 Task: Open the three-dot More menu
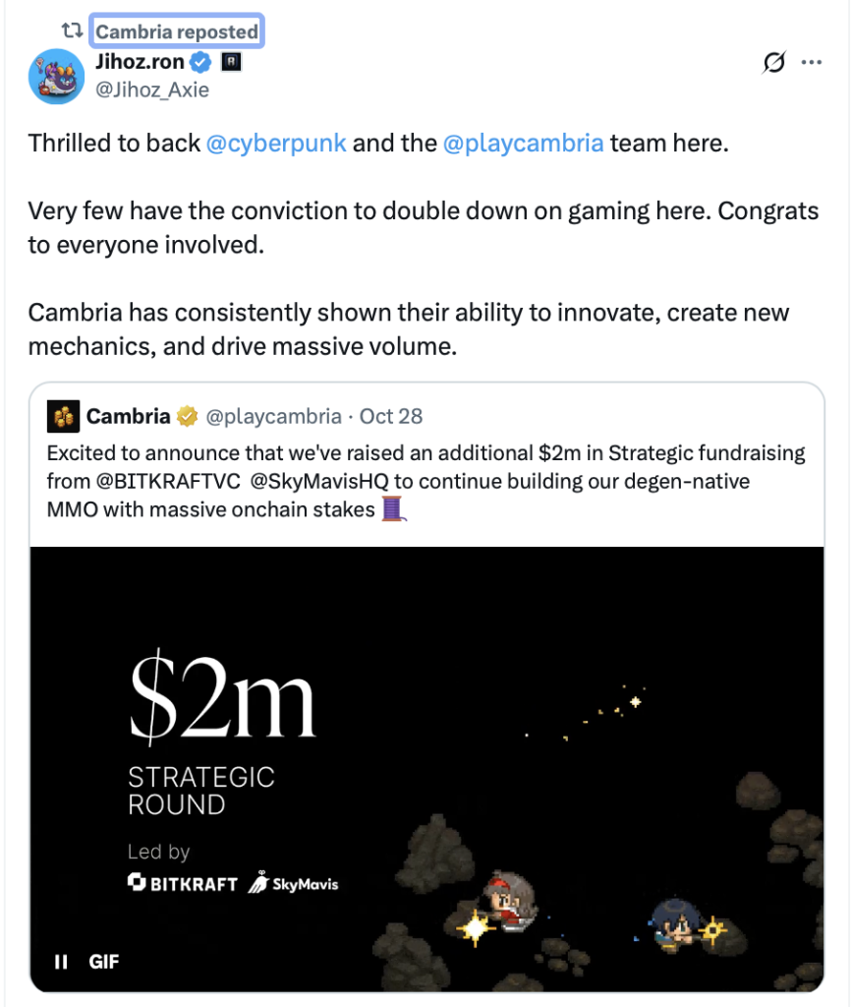tap(811, 63)
